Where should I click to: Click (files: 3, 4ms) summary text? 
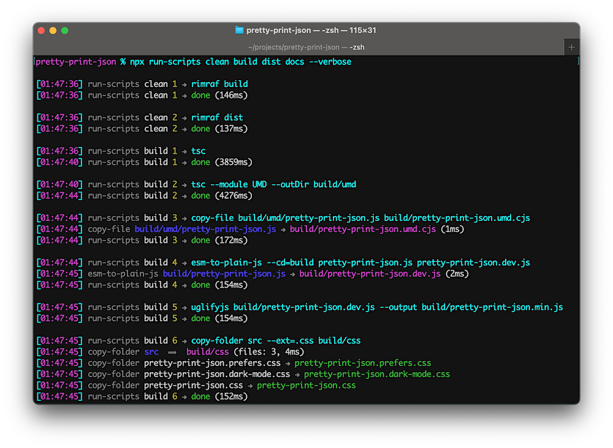tap(269, 352)
